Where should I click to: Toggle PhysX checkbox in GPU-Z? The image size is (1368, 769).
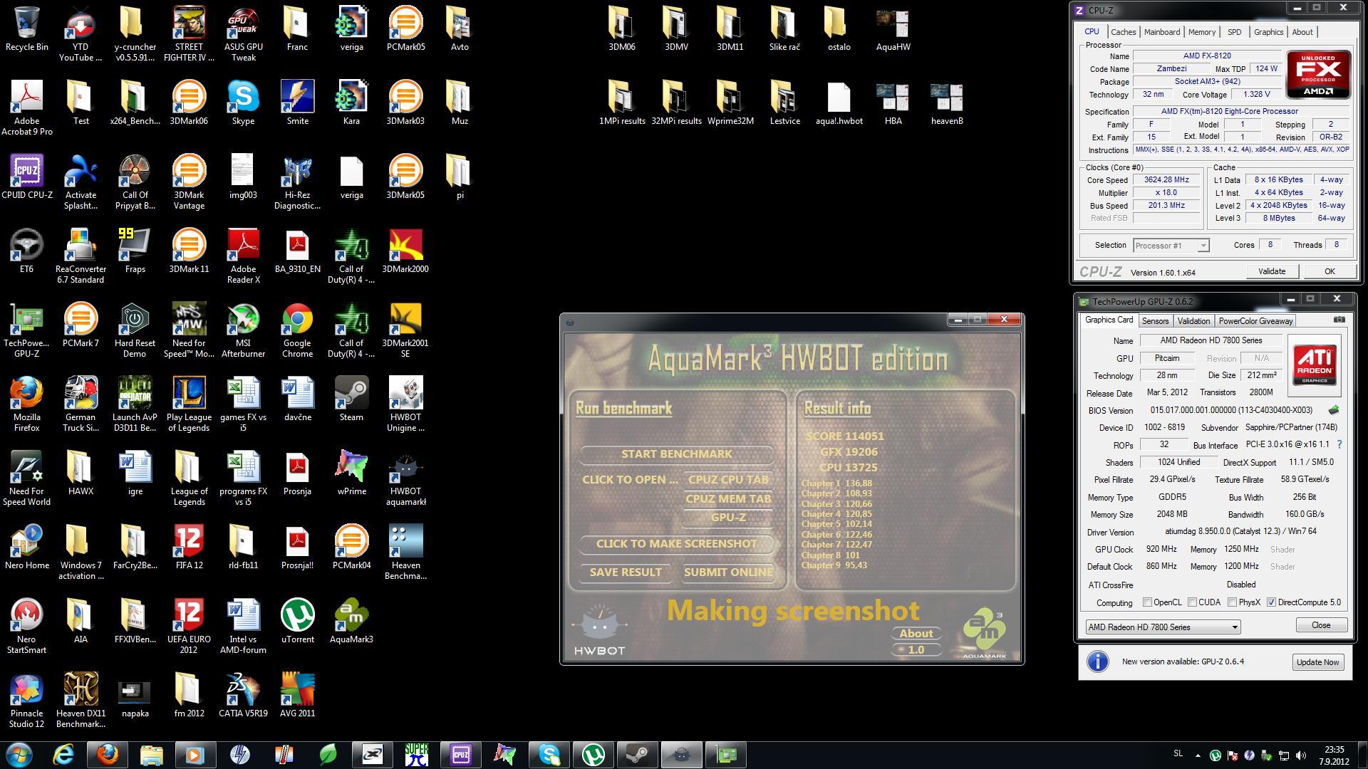(x=1232, y=602)
